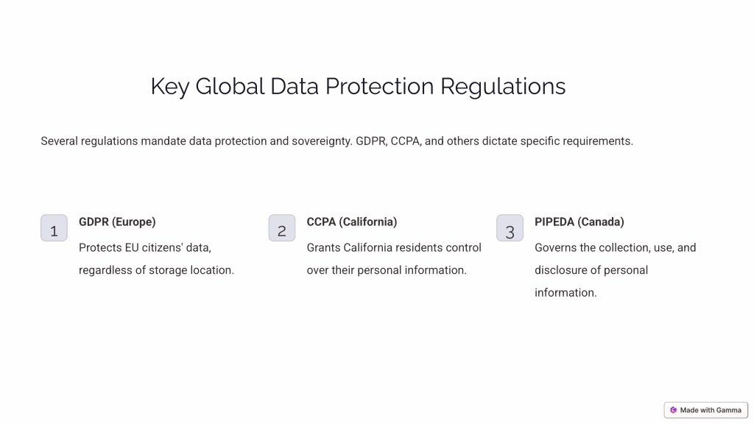The image size is (754, 424).
Task: Click the words GDPR, CCPA in subtitle
Action: coord(389,141)
